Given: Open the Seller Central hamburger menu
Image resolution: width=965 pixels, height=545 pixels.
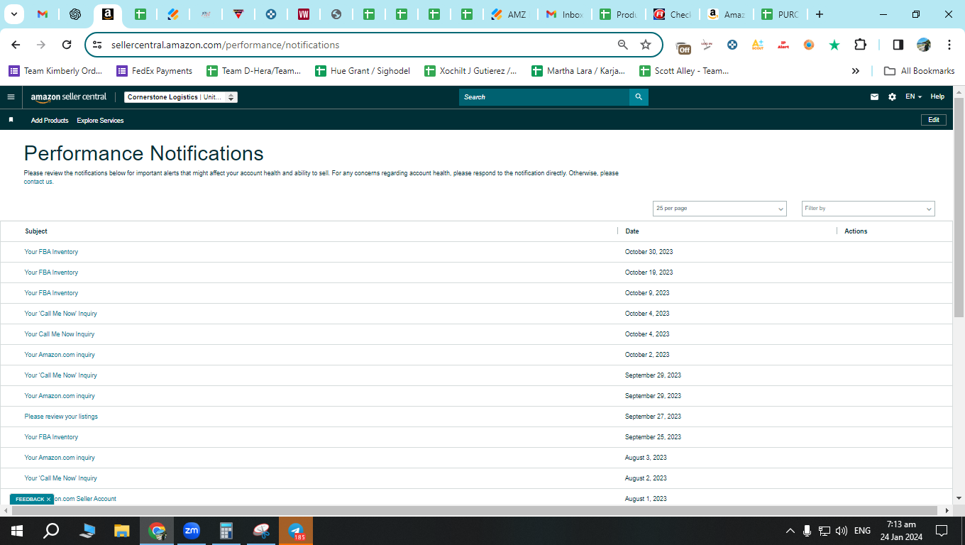Looking at the screenshot, I should click(11, 97).
